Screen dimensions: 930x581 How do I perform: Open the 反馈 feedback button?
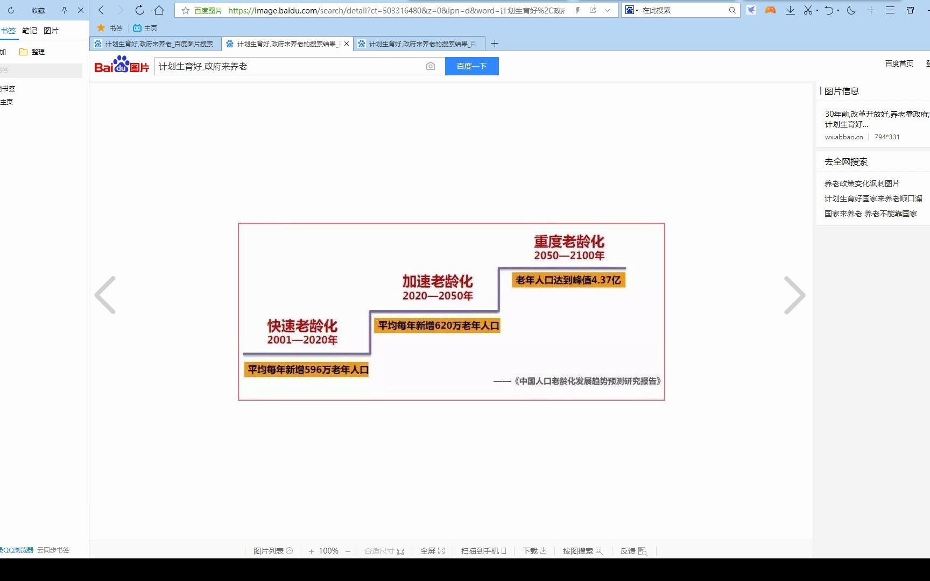(x=633, y=551)
